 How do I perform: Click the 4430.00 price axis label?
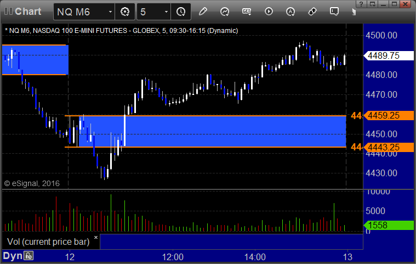[x=381, y=173]
